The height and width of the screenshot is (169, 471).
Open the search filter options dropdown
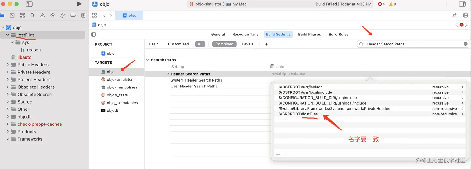362,44
